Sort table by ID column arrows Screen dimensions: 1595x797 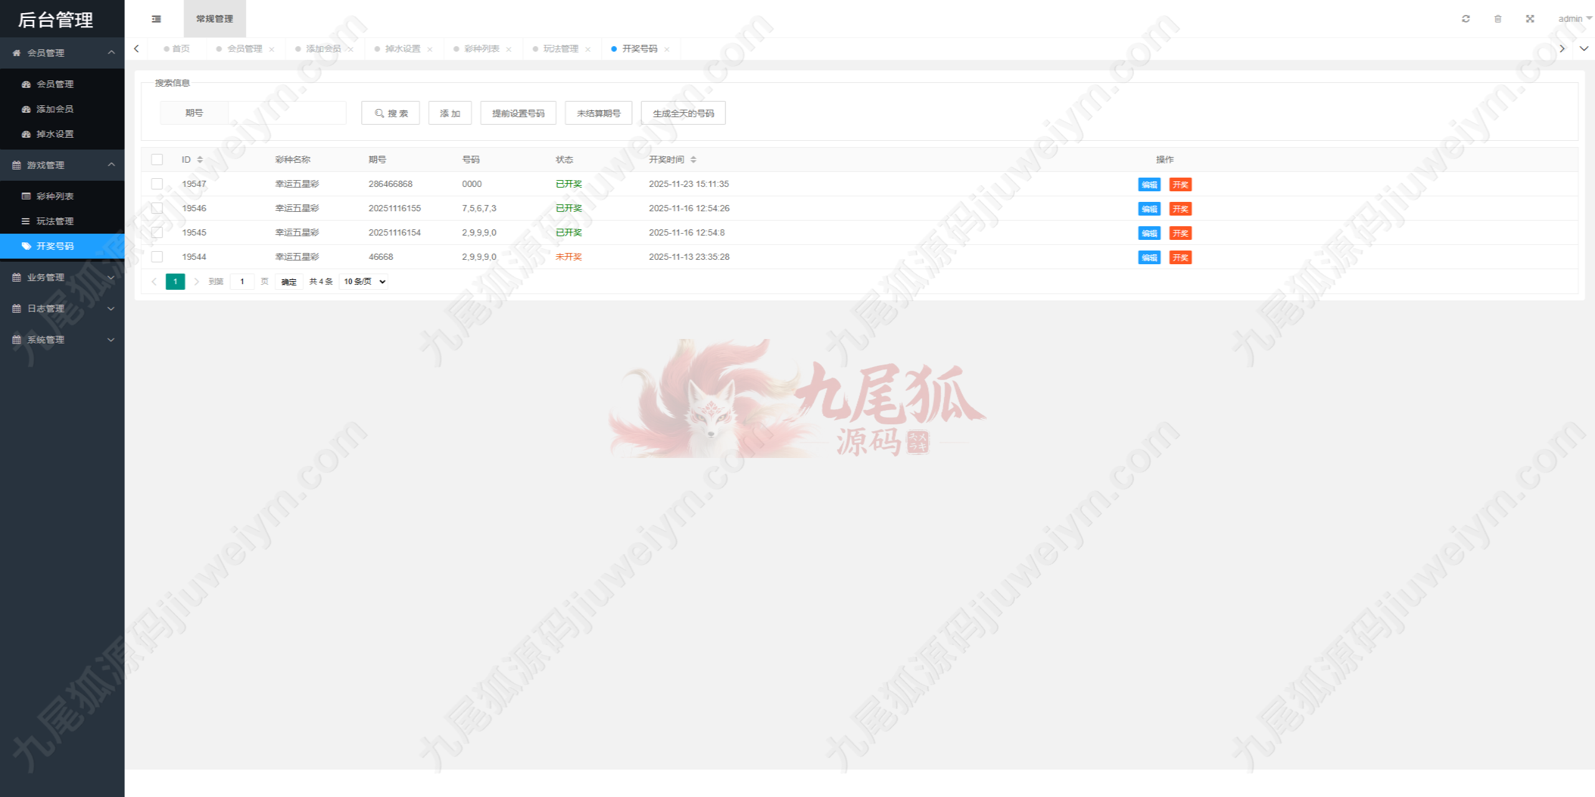click(200, 160)
